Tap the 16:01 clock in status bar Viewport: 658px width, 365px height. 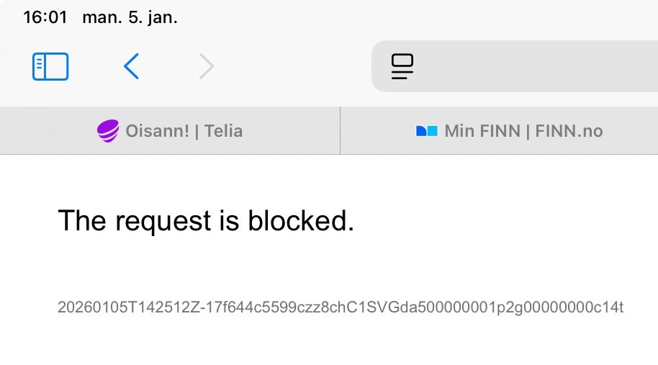(45, 17)
